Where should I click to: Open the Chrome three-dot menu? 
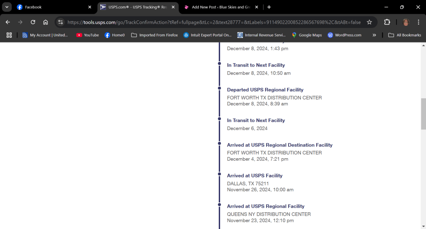[418, 22]
